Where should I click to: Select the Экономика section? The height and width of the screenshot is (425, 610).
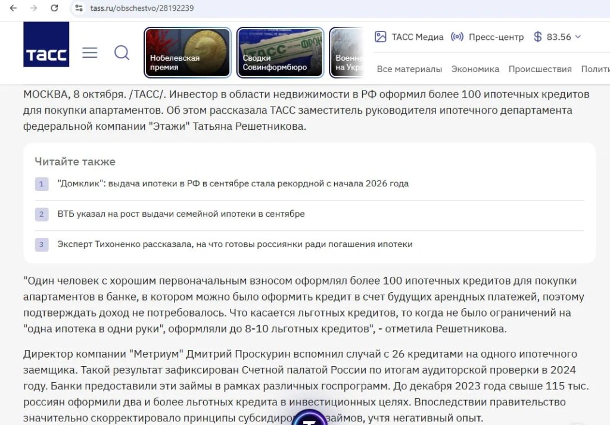pyautogui.click(x=475, y=69)
